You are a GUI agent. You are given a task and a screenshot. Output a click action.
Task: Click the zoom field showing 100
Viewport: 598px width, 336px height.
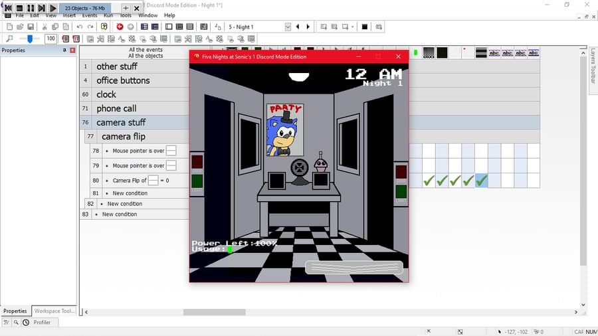(x=50, y=39)
